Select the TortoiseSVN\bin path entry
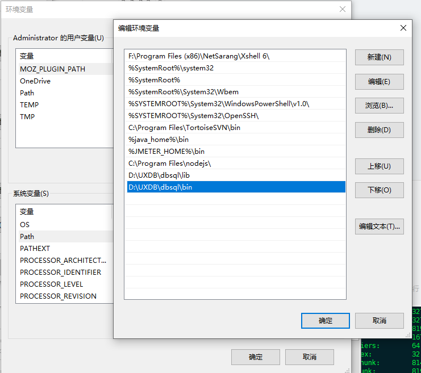The width and height of the screenshot is (421, 373). 185,128
